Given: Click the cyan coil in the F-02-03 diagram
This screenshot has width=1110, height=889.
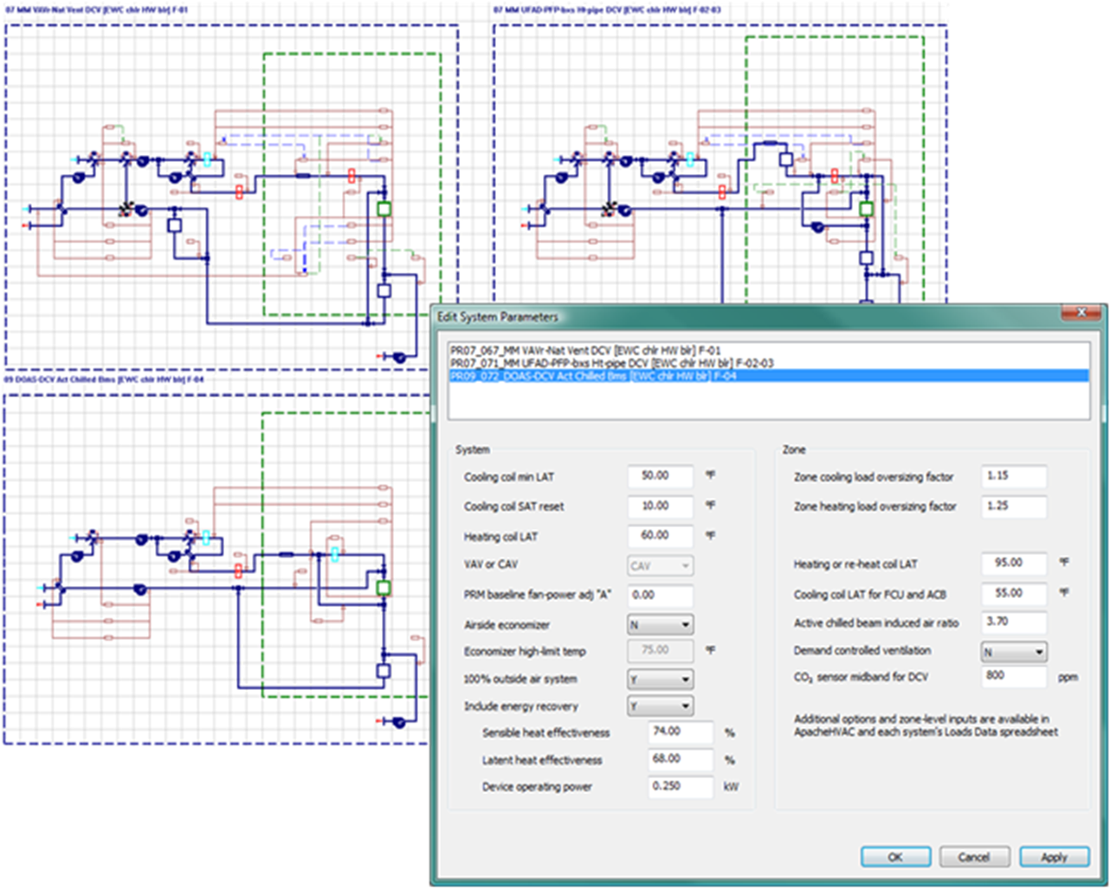Looking at the screenshot, I should [690, 159].
